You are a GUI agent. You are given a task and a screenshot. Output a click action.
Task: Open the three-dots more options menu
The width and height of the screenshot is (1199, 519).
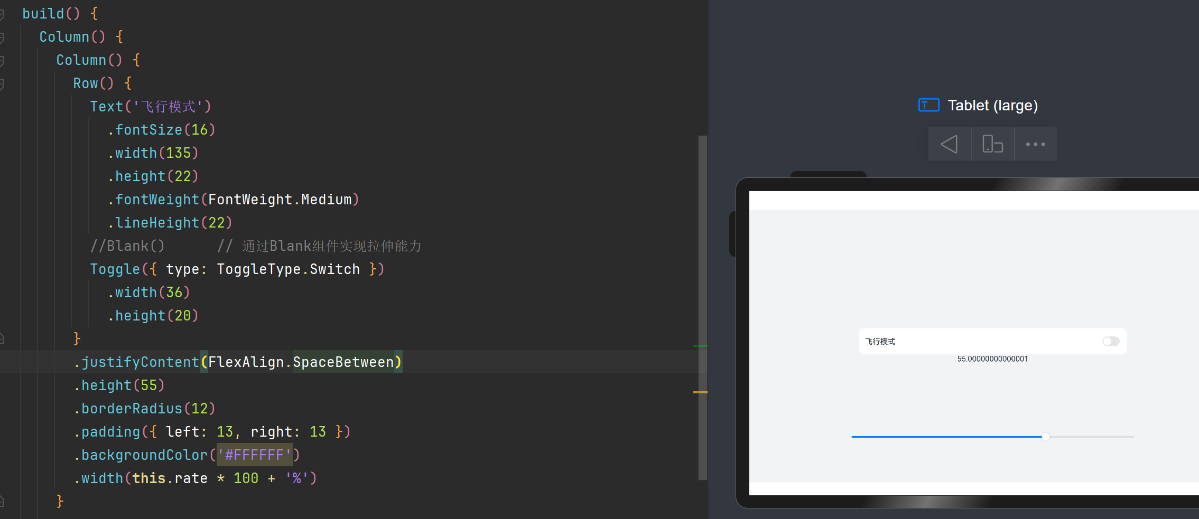click(x=1035, y=144)
